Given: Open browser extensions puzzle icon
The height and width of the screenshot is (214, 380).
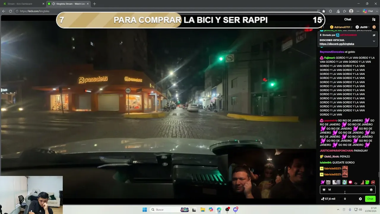Looking at the screenshot, I should tap(330, 11).
